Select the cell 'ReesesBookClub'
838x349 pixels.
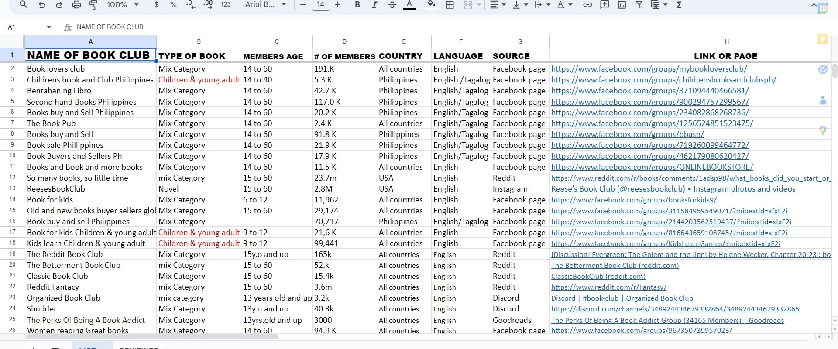coord(91,189)
